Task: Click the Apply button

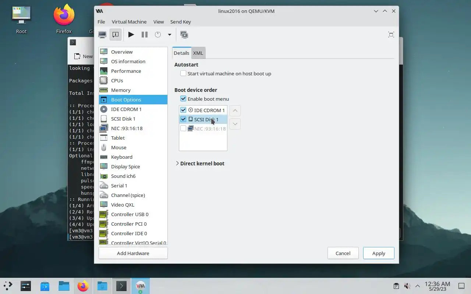Action: click(379, 253)
